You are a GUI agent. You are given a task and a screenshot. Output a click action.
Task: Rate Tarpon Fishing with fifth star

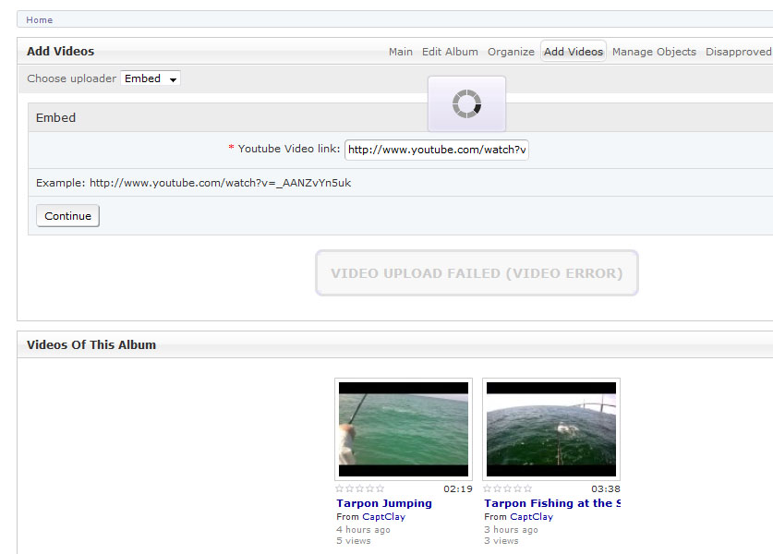coord(527,488)
